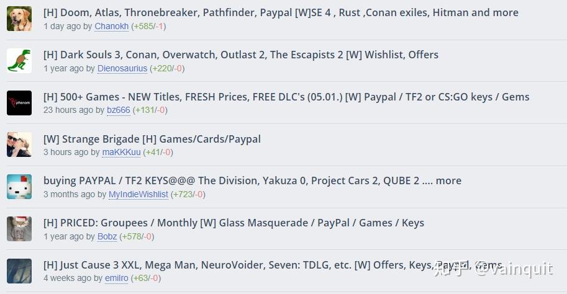This screenshot has height=294, width=567.
Task: Open the PRICED: Groupees / Monthly thread
Action: coord(234,223)
